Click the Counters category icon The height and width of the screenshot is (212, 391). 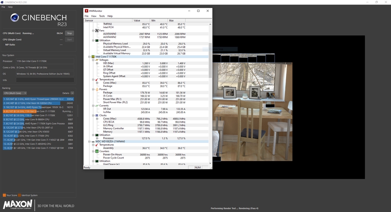[x=97, y=151]
